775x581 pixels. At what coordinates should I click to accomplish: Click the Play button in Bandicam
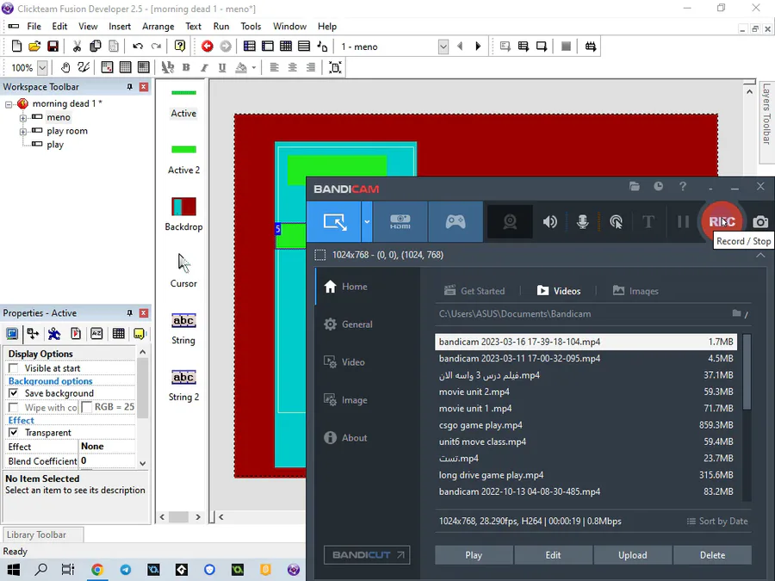(x=474, y=555)
